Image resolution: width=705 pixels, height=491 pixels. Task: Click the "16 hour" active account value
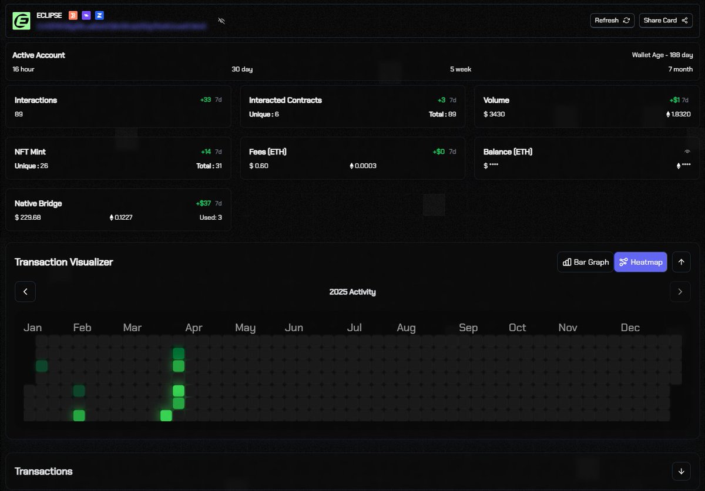pos(23,69)
